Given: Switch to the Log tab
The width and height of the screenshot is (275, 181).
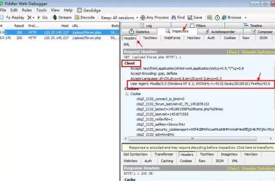Looking at the screenshot, I should tap(146, 26).
